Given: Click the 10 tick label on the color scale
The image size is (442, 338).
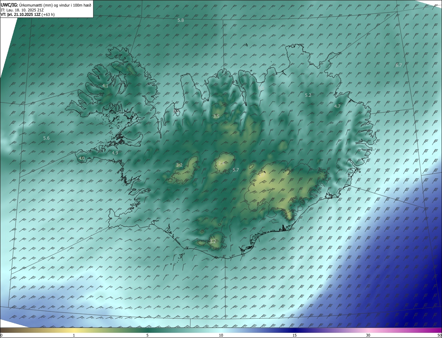Looking at the screenshot, I should 221,336.
